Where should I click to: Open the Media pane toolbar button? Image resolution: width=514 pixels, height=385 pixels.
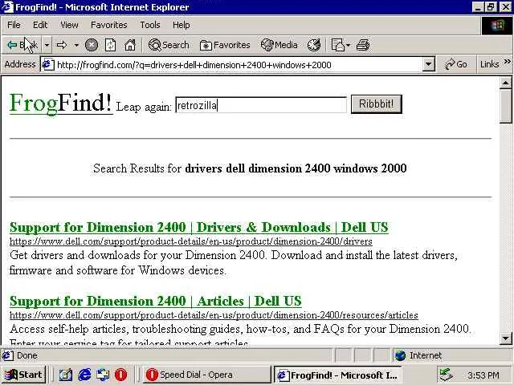pos(279,45)
